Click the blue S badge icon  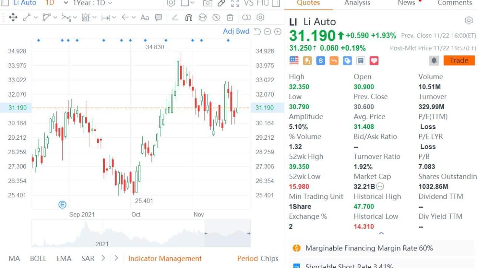(x=320, y=60)
